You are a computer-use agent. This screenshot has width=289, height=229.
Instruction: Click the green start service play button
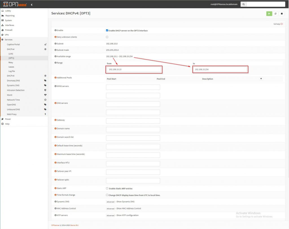269,14
